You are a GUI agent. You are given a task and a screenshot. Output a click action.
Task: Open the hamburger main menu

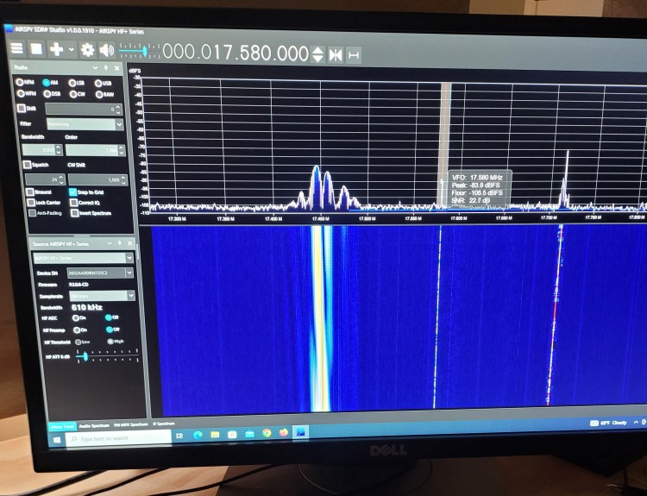(18, 48)
